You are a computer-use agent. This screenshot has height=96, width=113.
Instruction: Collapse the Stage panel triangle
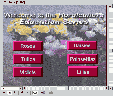tap(5, 2)
